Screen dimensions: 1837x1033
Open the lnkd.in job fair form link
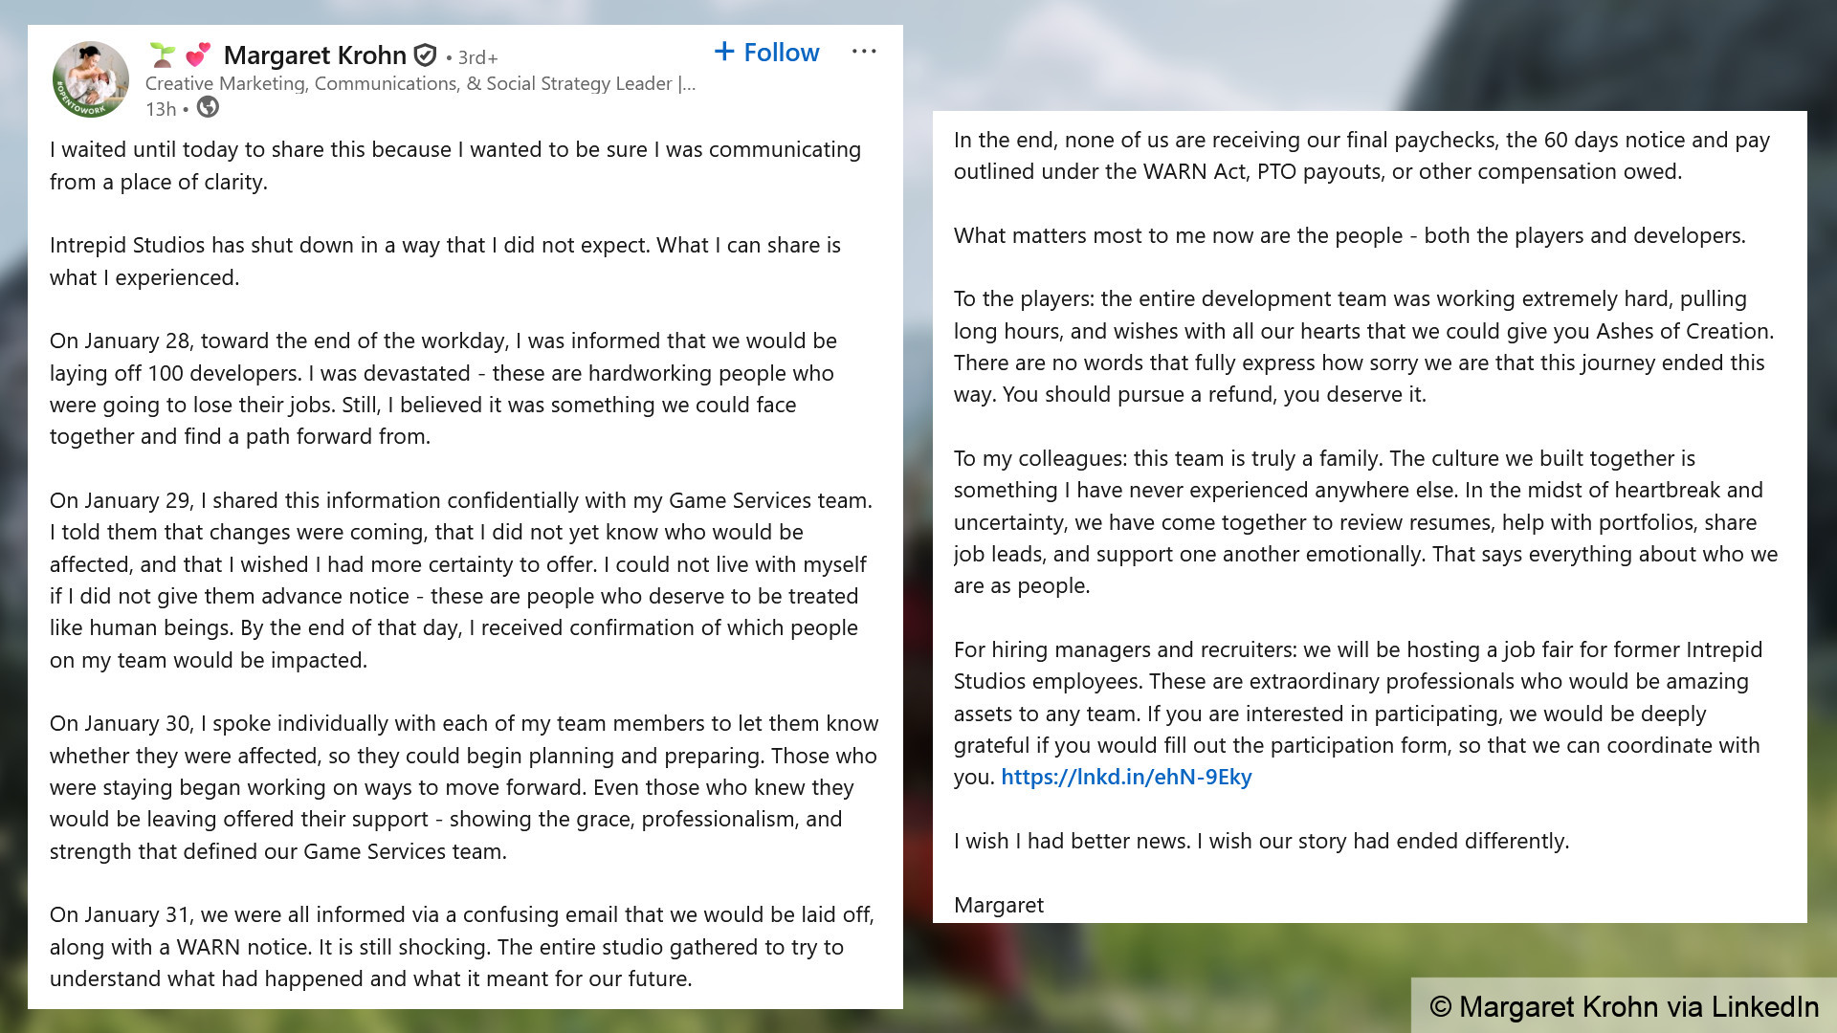[1126, 777]
